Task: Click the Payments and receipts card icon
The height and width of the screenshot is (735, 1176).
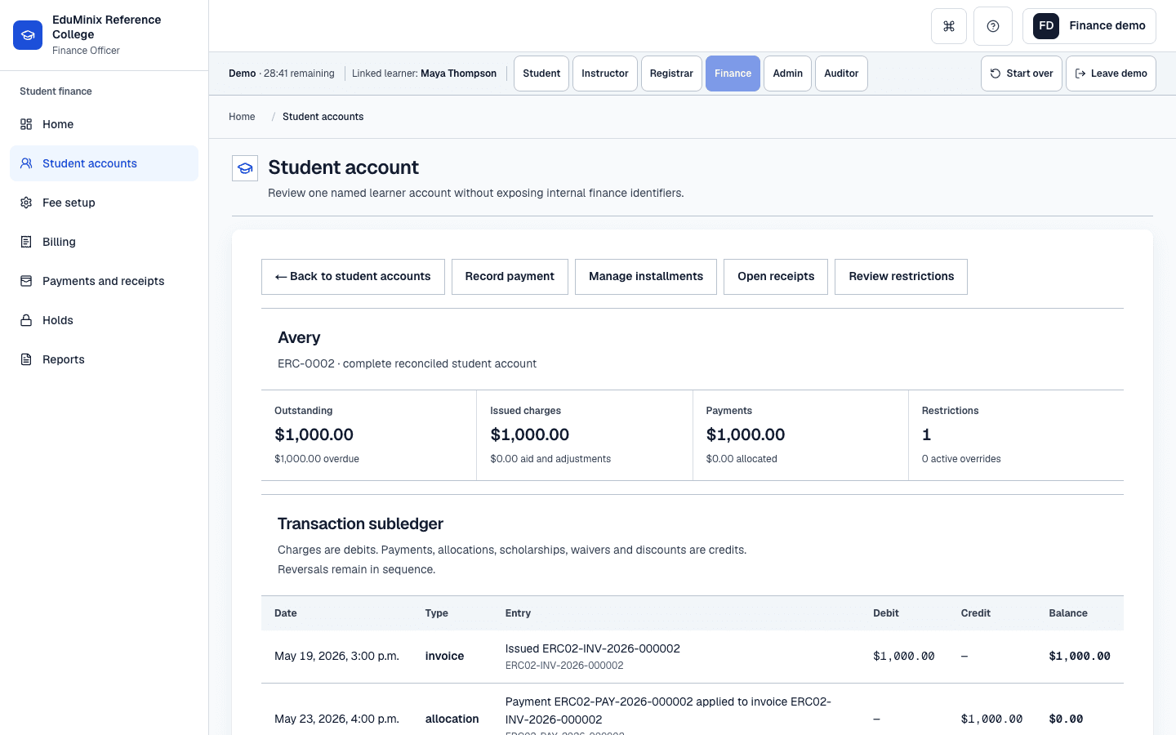Action: (x=26, y=281)
